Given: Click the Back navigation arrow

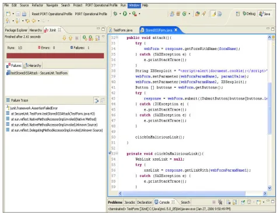Looking at the screenshot, I should [34, 21].
